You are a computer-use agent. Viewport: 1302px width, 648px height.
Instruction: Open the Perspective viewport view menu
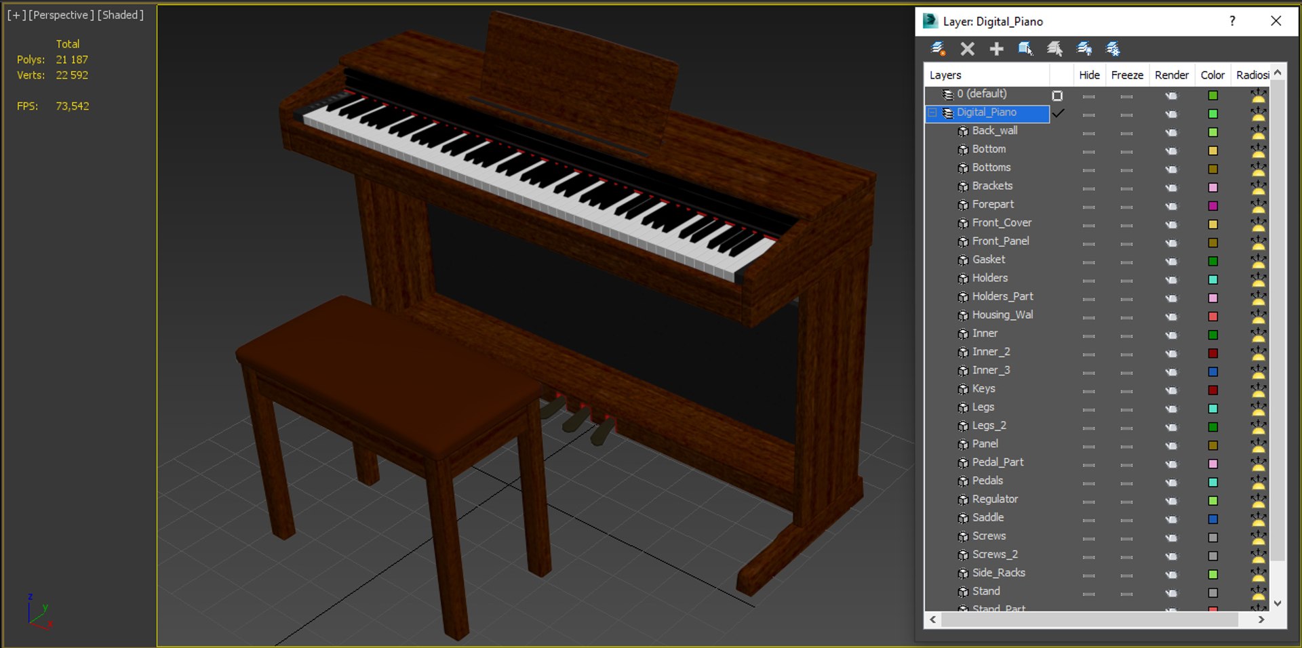[x=61, y=15]
